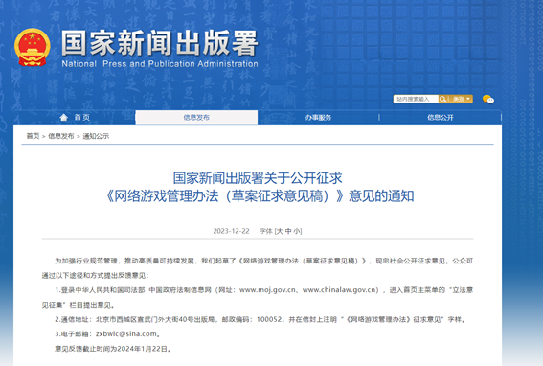Open the 类别 search category dropdown

pos(462,99)
